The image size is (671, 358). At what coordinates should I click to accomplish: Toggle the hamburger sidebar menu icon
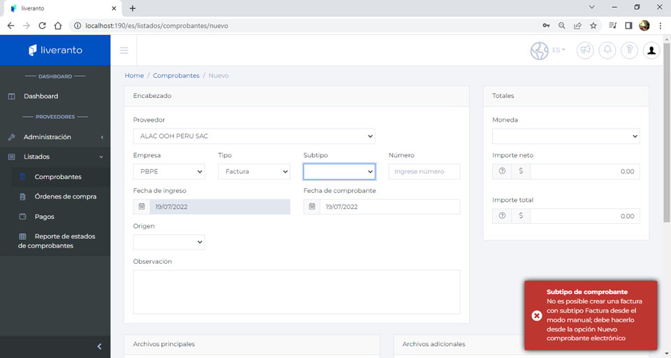pyautogui.click(x=124, y=50)
